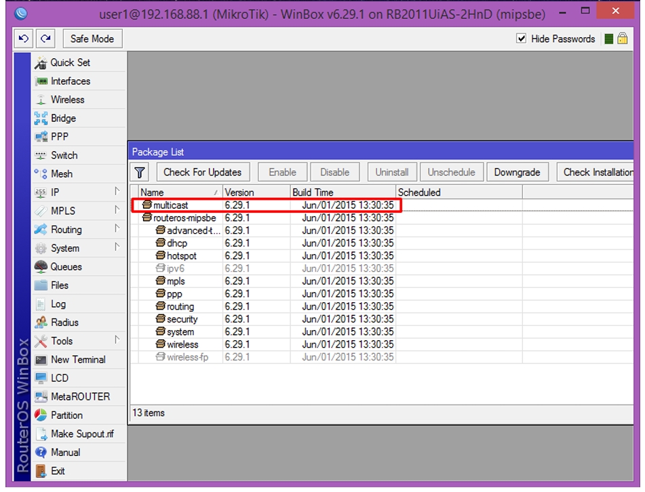Screen dimensions: 645x492
Task: Click the padlock icon near Hide Passwords
Action: point(623,39)
